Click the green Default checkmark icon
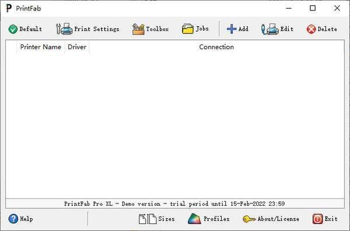This screenshot has width=350, height=231. pos(13,29)
